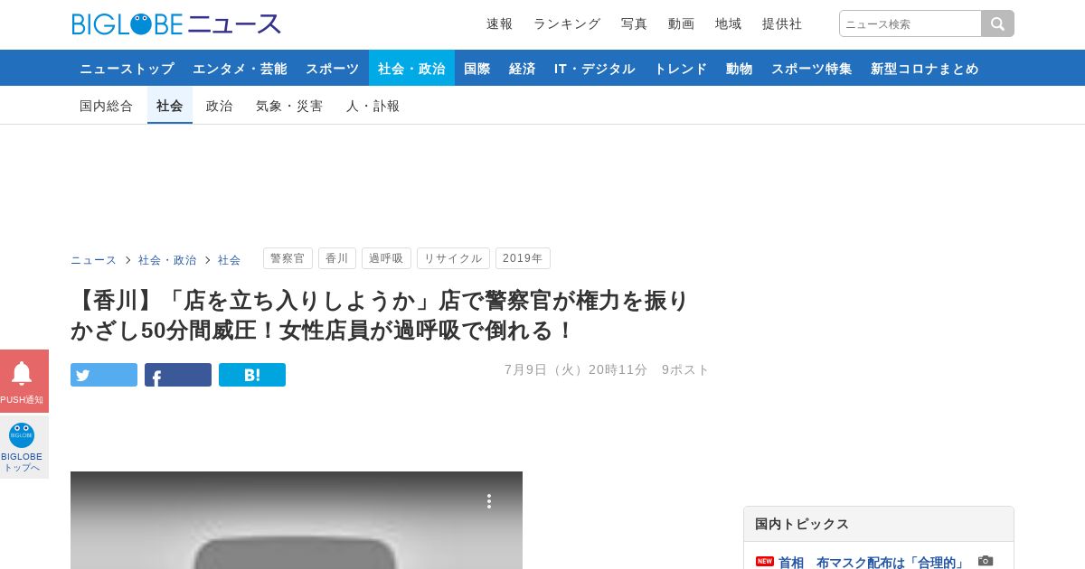Screen dimensions: 1085x569
Task: Switch to 社会 sub-tab
Action: tap(170, 106)
